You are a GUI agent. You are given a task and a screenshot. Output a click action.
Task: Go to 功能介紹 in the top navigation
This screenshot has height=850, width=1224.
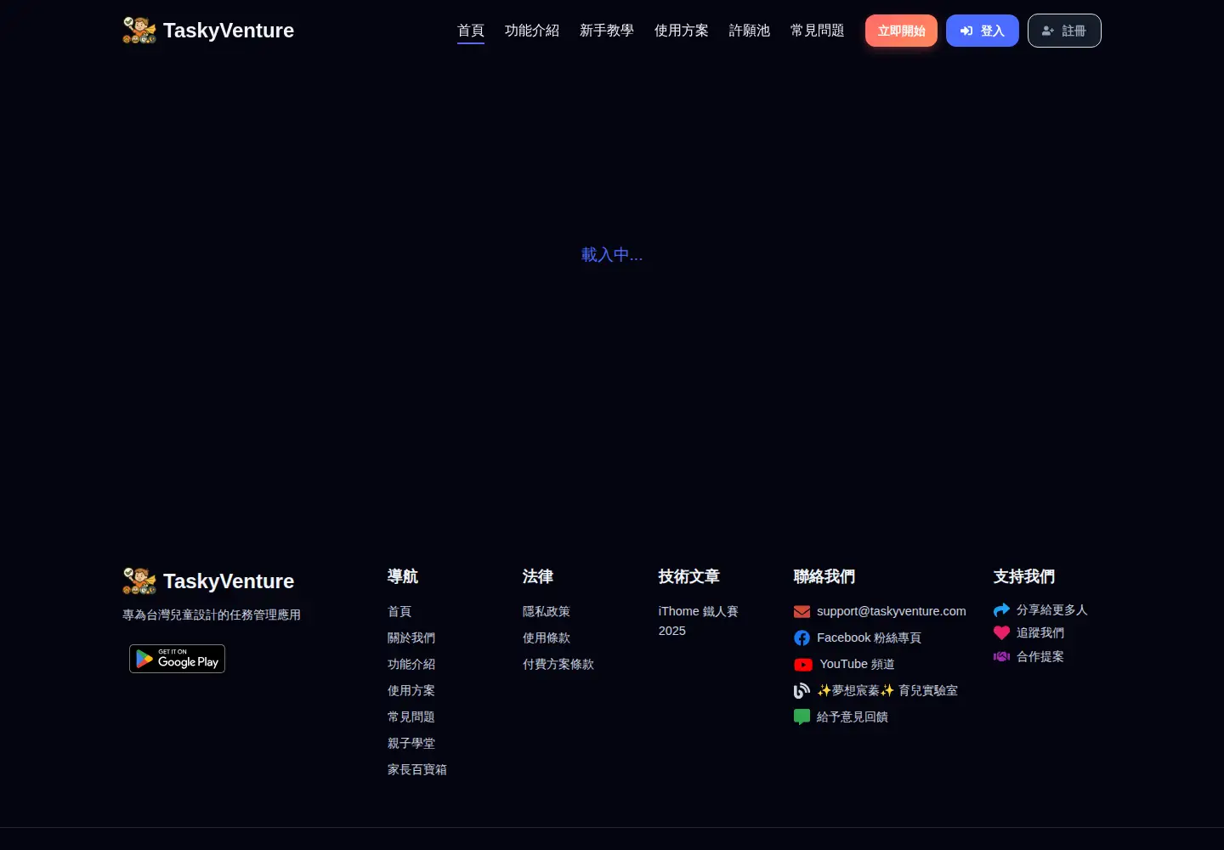click(x=532, y=31)
